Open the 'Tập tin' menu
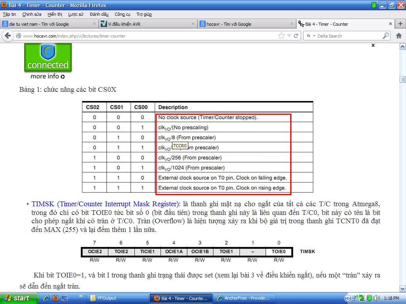 (10, 14)
